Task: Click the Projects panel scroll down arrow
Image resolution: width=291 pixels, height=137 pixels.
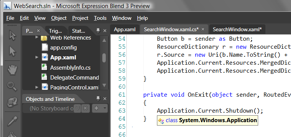Action: (x=104, y=85)
